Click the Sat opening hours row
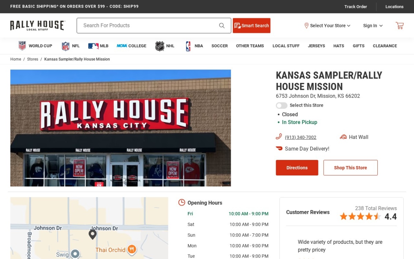Image resolution: width=414 pixels, height=259 pixels. click(x=228, y=224)
